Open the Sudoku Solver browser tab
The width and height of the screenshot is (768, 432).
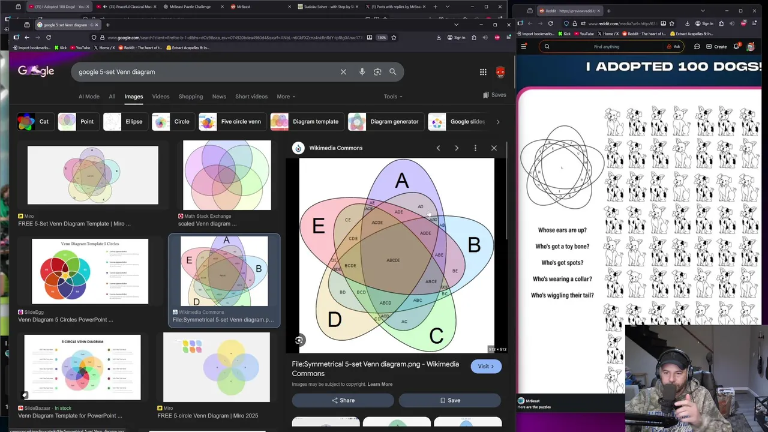[x=329, y=7]
